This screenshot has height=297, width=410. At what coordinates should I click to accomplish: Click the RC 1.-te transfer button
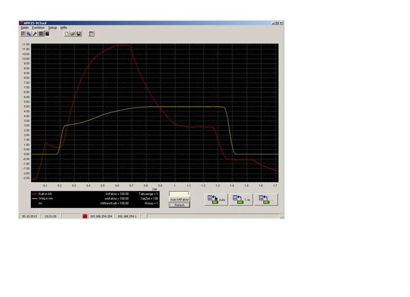click(241, 199)
